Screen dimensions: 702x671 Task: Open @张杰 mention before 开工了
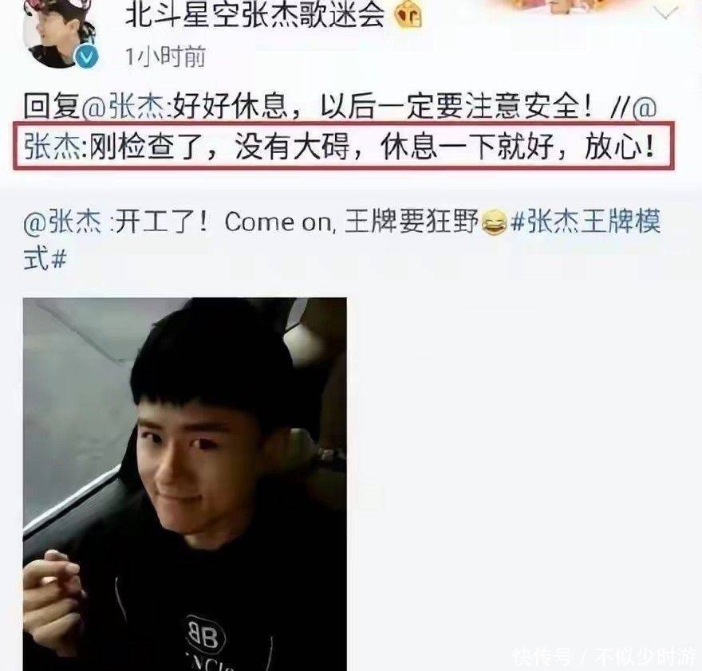tap(61, 222)
